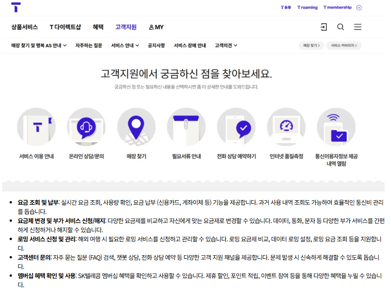Click the 온라인 상담/문의 headset icon
The image size is (391, 290).
(x=86, y=127)
